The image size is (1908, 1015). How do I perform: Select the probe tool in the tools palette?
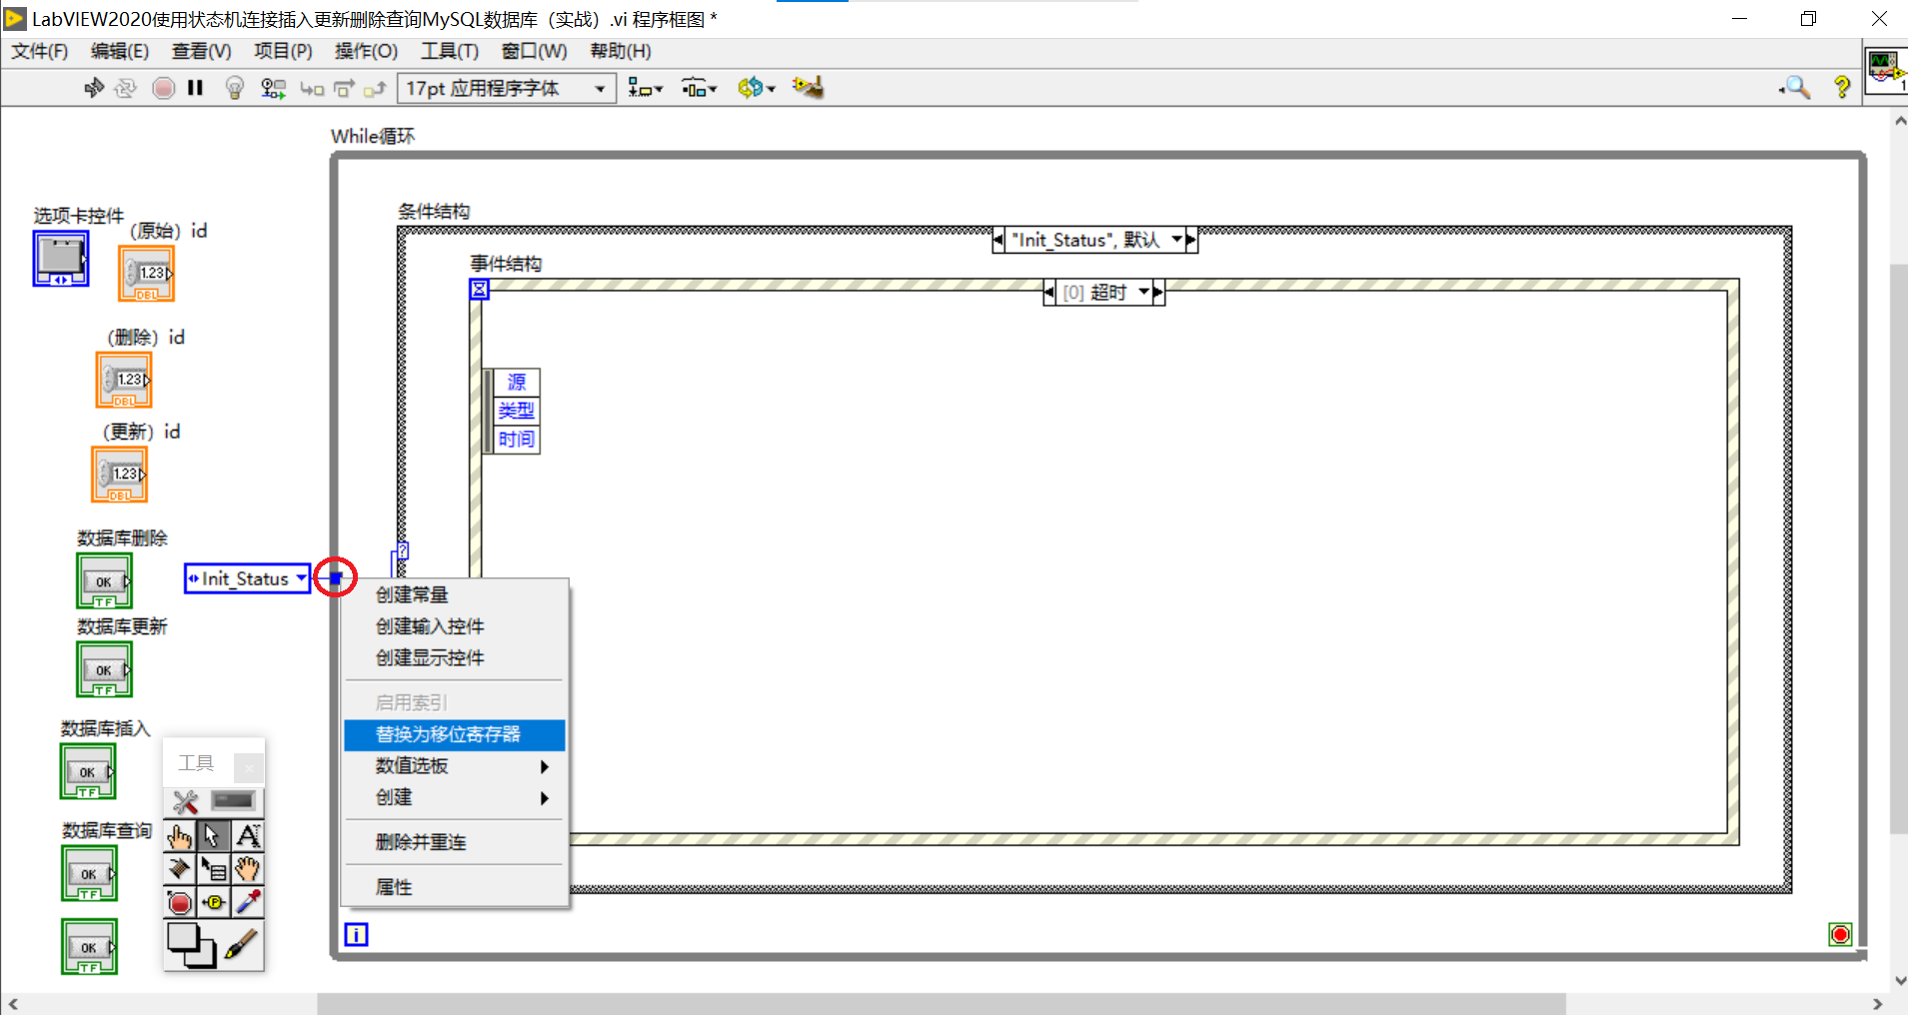[214, 902]
